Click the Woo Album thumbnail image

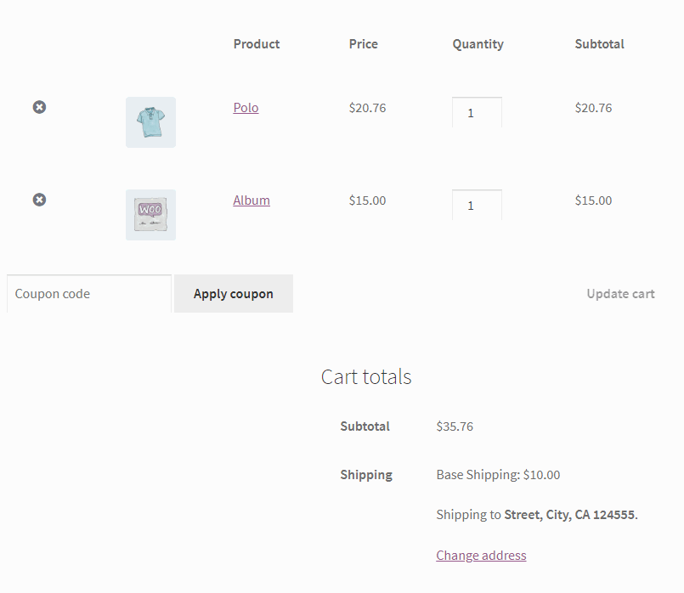(x=150, y=214)
